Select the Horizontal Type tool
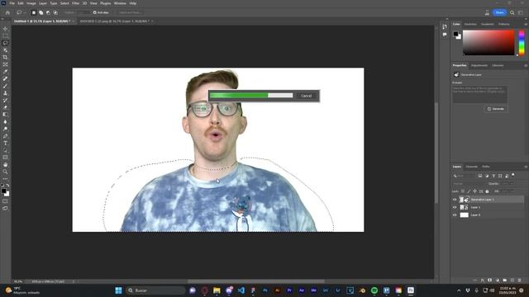 (5, 143)
